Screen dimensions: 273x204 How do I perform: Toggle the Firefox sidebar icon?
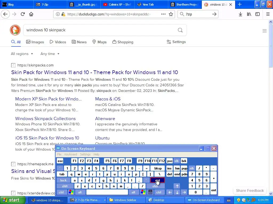pos(258,14)
